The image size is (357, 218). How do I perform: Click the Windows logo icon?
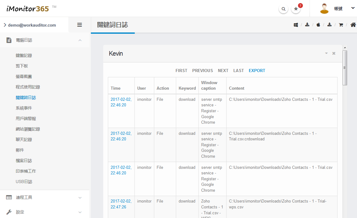[296, 25]
